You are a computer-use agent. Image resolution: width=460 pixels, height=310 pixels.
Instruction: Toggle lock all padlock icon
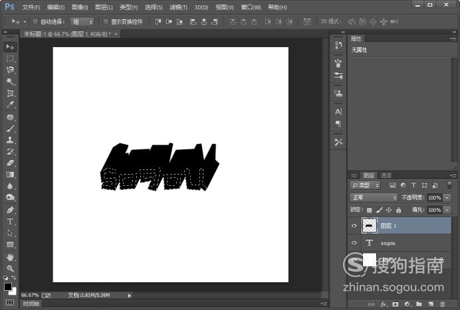tap(398, 210)
